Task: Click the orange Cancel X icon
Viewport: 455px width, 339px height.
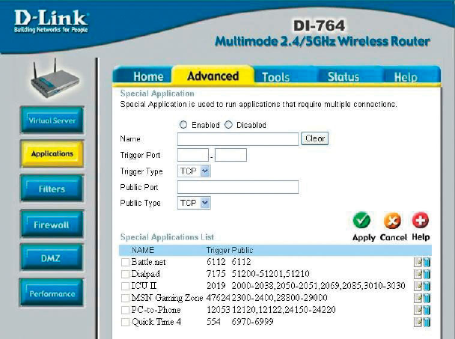Action: click(392, 221)
